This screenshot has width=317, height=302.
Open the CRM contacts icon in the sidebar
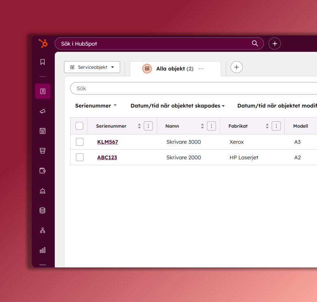43,91
